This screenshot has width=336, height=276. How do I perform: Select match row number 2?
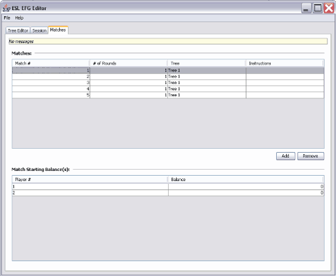[x=168, y=77]
